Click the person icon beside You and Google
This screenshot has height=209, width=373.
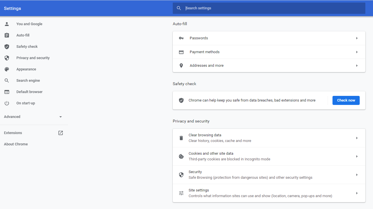(7, 24)
